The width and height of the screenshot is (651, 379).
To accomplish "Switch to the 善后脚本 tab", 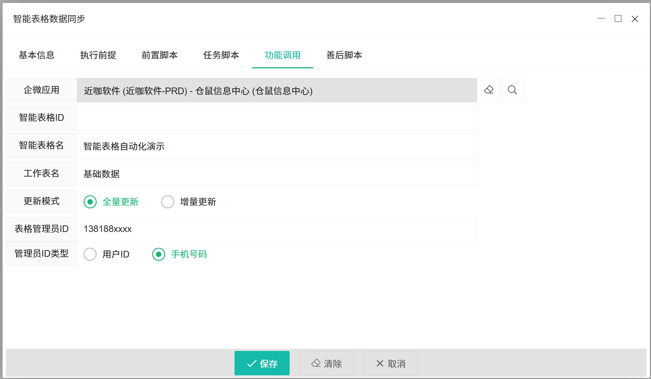I will [x=344, y=55].
